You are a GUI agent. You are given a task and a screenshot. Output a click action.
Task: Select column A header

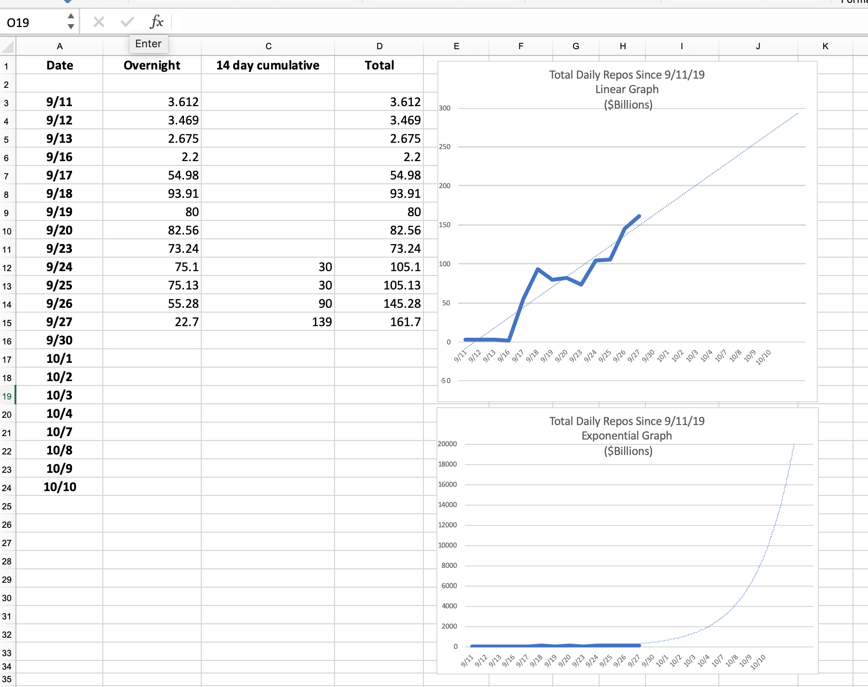[59, 46]
